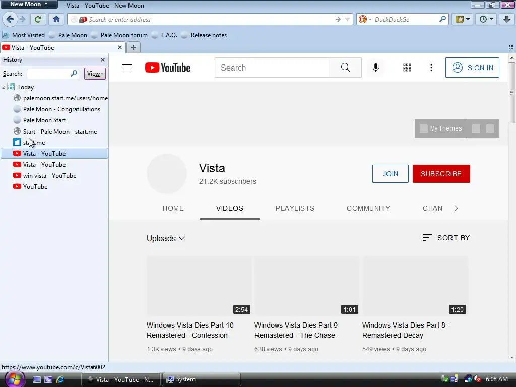Open Windows Vista Dies Part 8 thumbnail
This screenshot has height=387, width=516.
(x=415, y=286)
